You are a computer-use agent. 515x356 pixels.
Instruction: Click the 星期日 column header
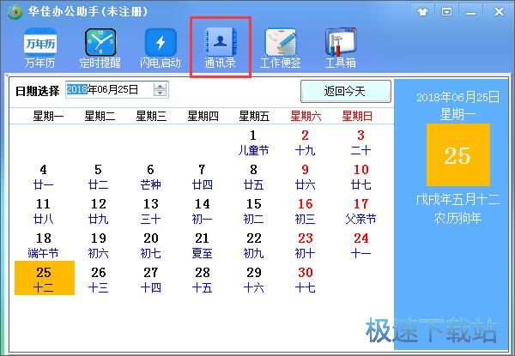point(357,116)
